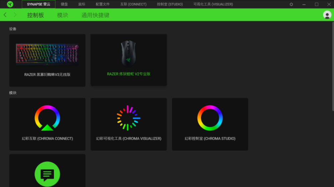Click the 幻彩可视化工具 (CHROMA VISUALIZER) label
This screenshot has width=334, height=187.
click(x=129, y=138)
